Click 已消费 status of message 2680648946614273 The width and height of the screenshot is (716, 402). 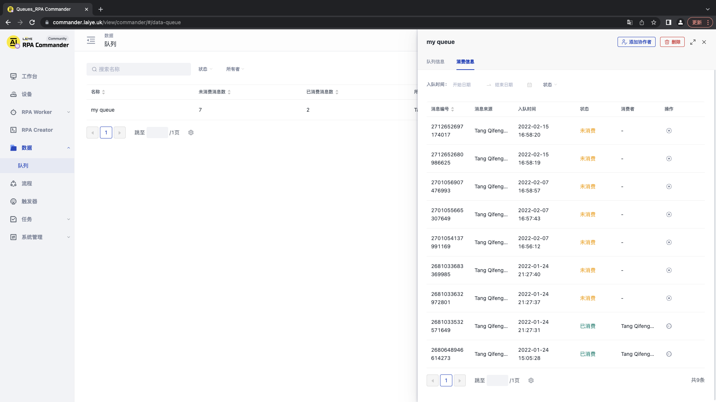click(588, 354)
